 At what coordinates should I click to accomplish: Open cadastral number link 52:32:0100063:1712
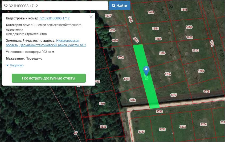[55, 18]
